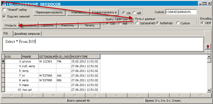This screenshot has height=104, width=213.
Task: Click the KOD_OKEI cell "006"
Action: (x=63, y=80)
